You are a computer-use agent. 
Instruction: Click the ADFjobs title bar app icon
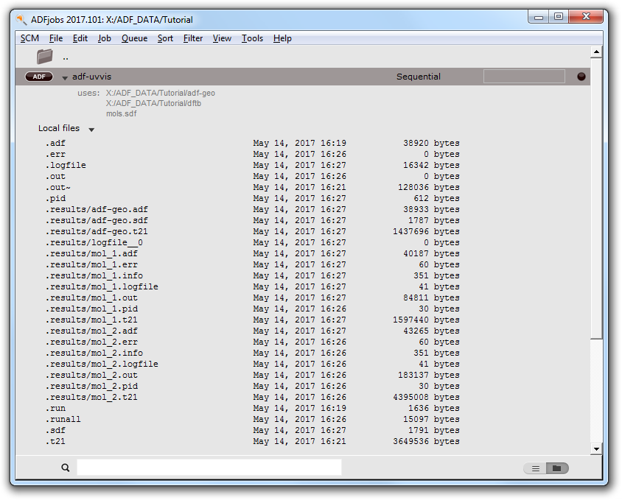tap(21, 19)
